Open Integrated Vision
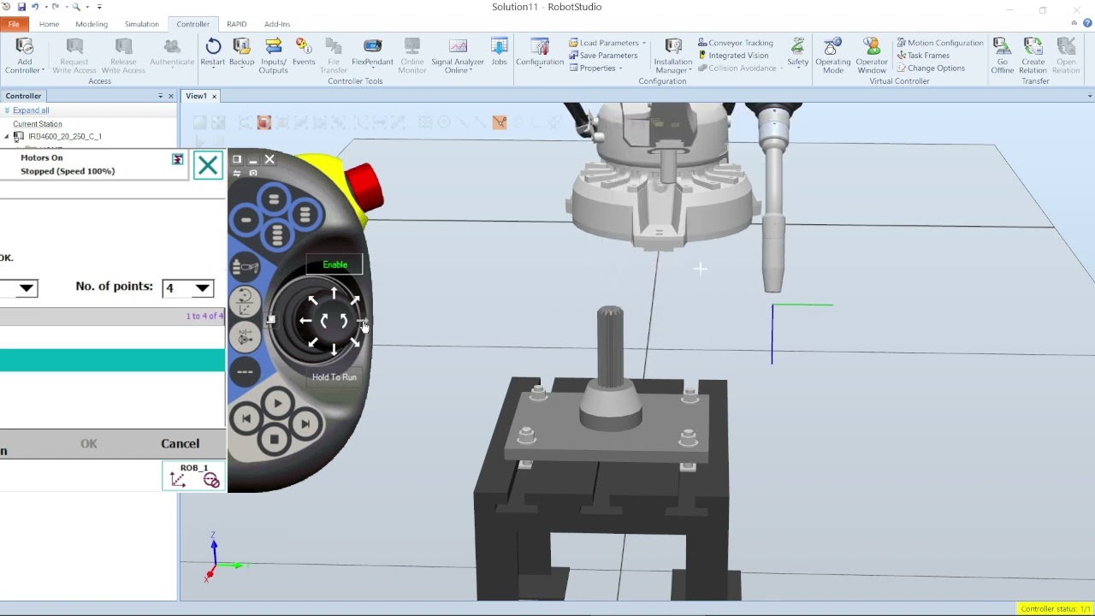 point(731,56)
